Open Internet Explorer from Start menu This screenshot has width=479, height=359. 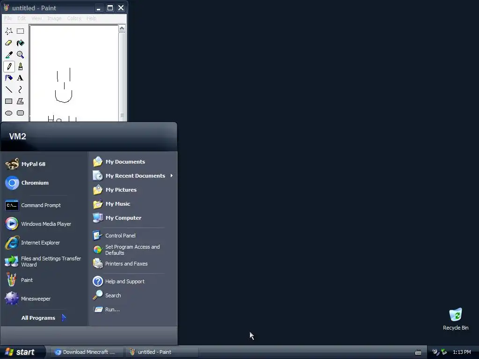click(x=44, y=243)
